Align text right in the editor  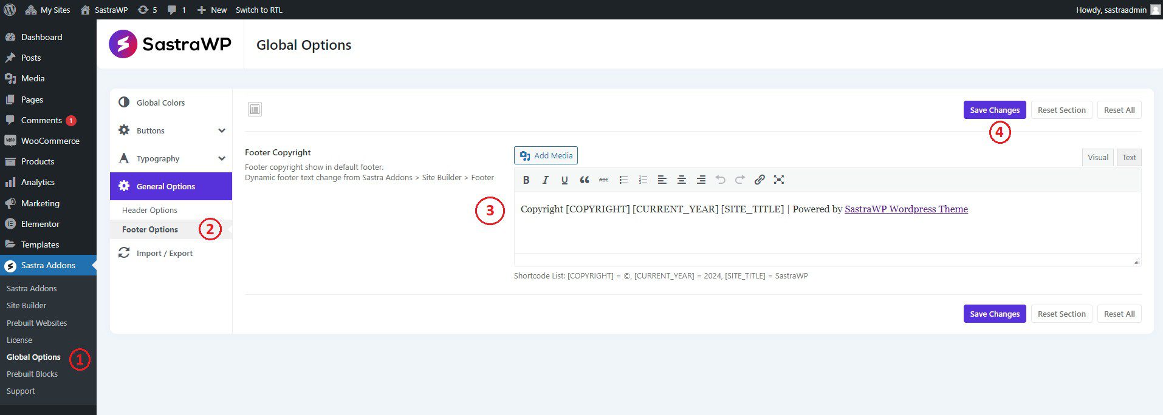pos(701,180)
